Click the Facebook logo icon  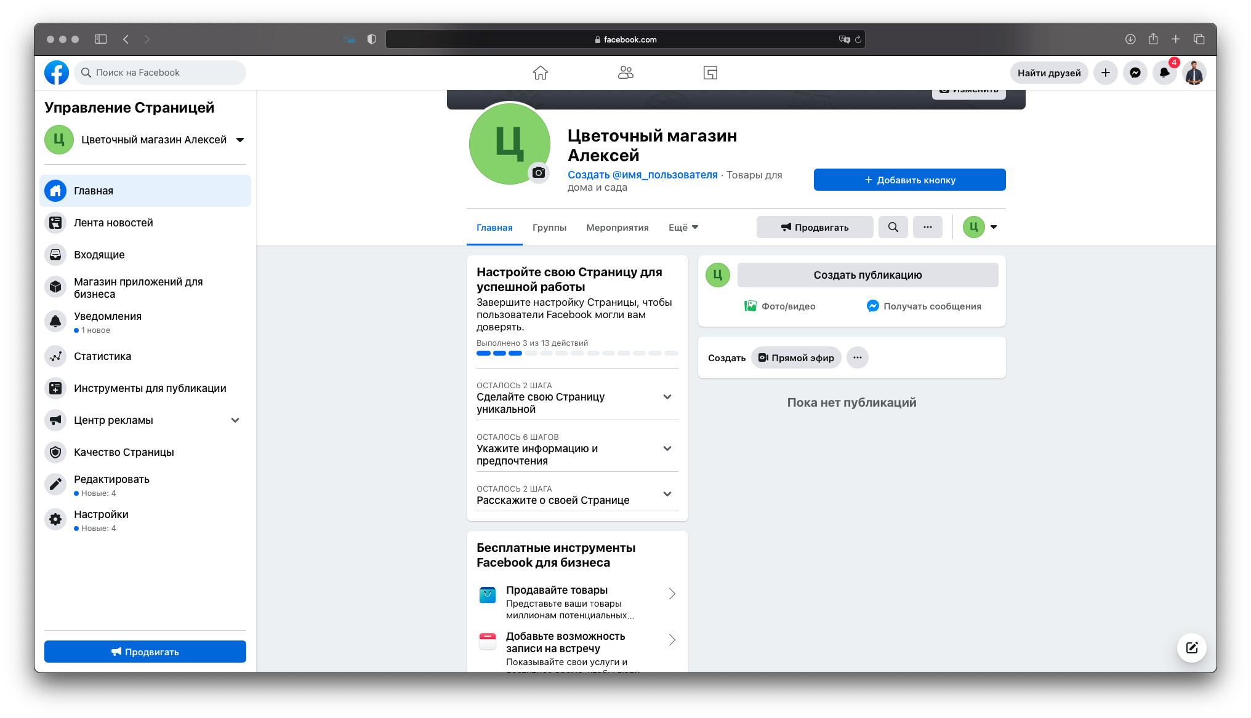tap(57, 73)
